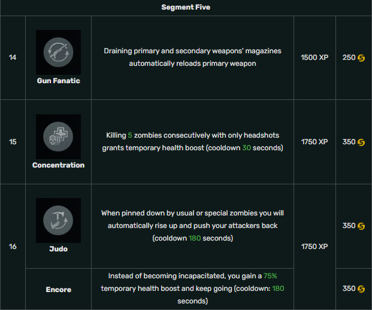Screen dimensions: 372x310
Task: Click the coin icon in the Judo row
Action: pyautogui.click(x=361, y=226)
